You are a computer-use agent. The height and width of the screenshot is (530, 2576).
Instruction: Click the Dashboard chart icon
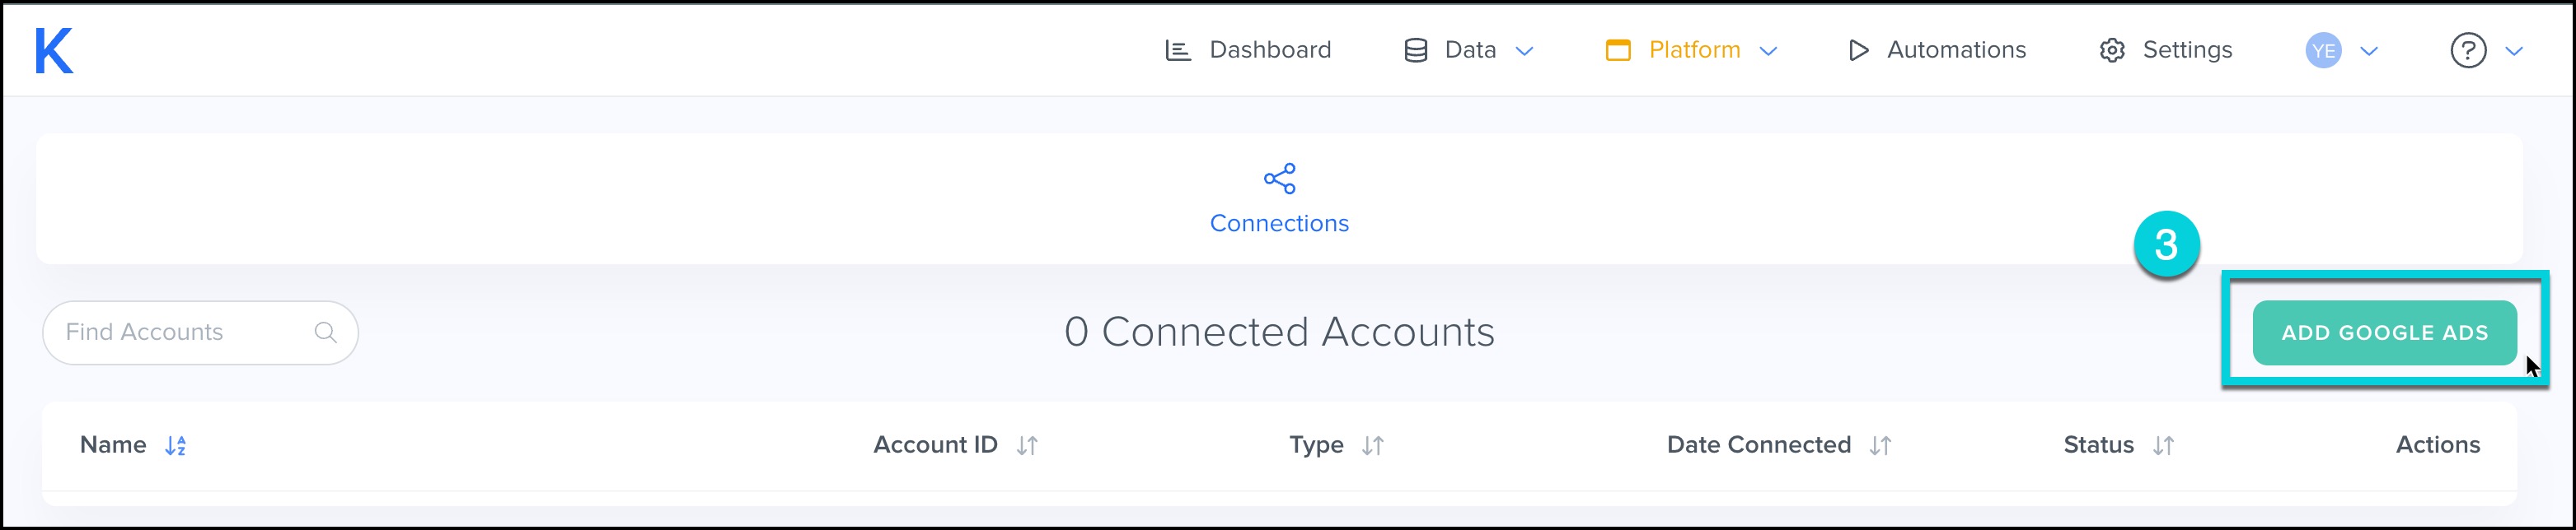[1178, 50]
